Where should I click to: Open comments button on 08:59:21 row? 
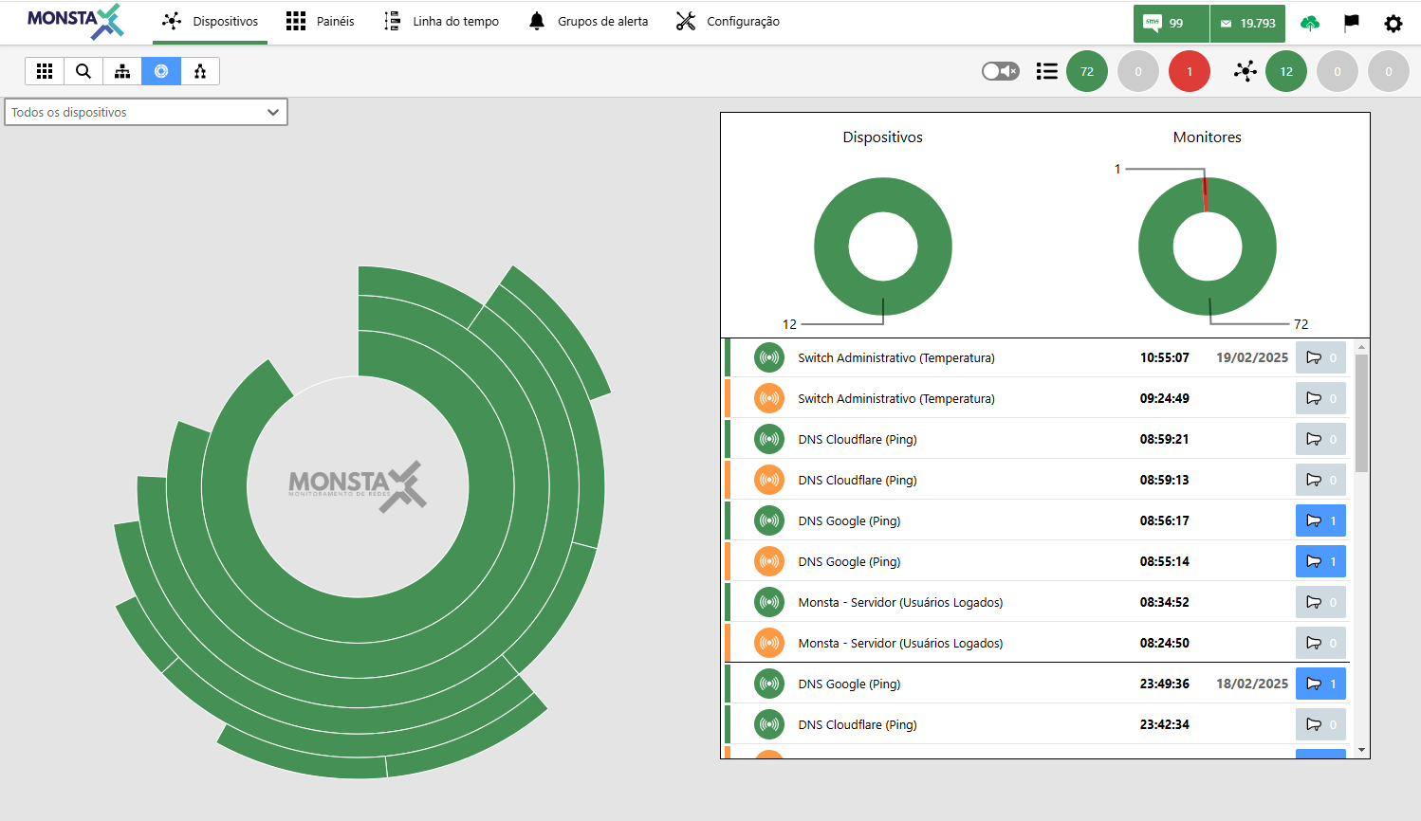[x=1320, y=439]
